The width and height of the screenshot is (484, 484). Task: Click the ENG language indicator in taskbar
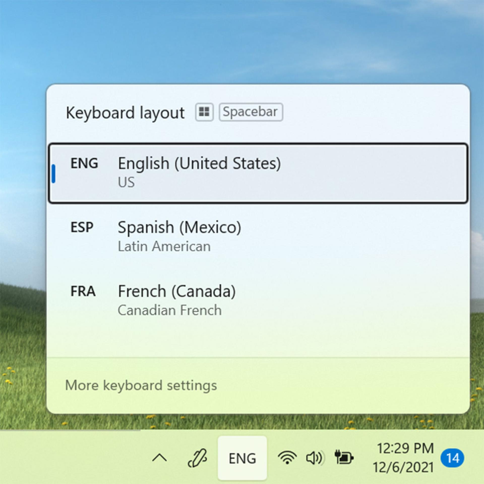(x=242, y=458)
